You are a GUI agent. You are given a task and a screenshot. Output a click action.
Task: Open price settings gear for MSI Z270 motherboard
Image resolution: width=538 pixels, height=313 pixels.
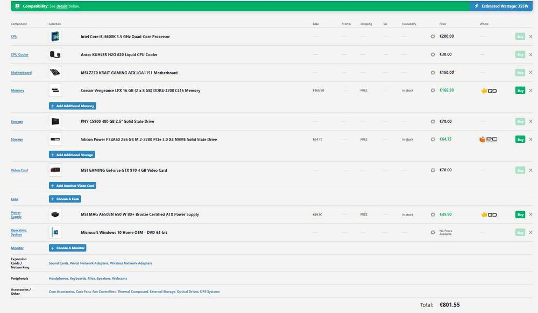point(433,73)
